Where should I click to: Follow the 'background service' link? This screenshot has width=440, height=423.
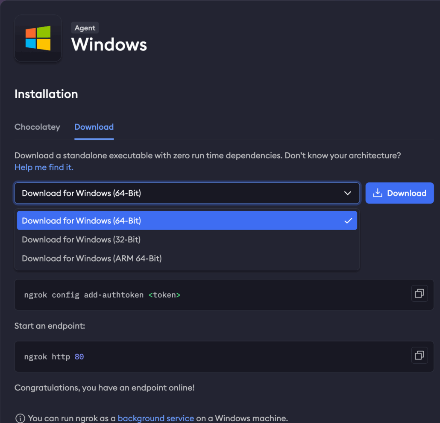[155, 418]
